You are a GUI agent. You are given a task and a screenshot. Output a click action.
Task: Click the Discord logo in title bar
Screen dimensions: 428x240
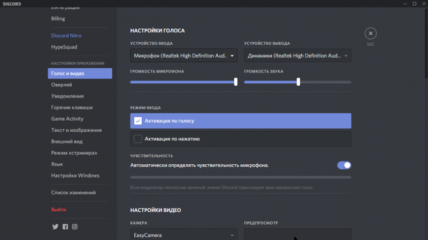click(12, 4)
